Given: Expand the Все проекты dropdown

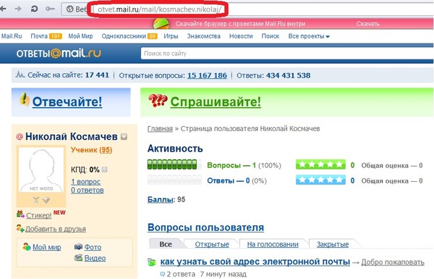Looking at the screenshot, I should tap(309, 36).
